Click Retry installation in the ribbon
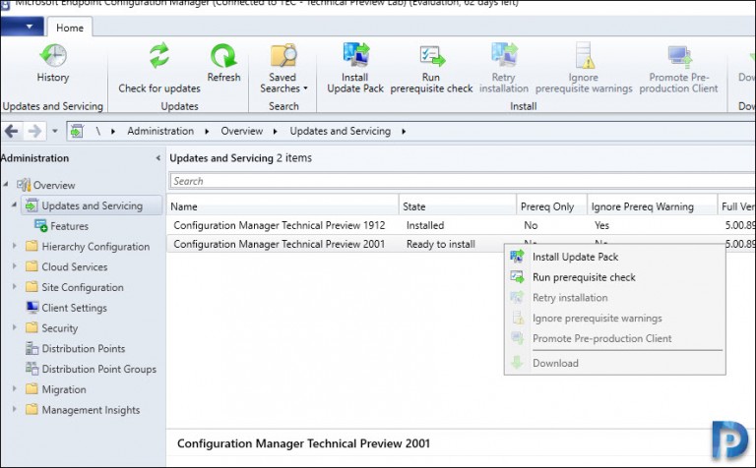 pos(504,69)
